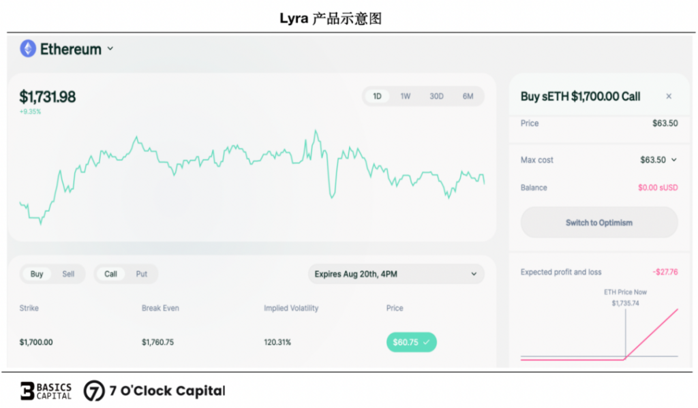Toggle to Sell mode
This screenshot has width=698, height=408.
click(68, 274)
